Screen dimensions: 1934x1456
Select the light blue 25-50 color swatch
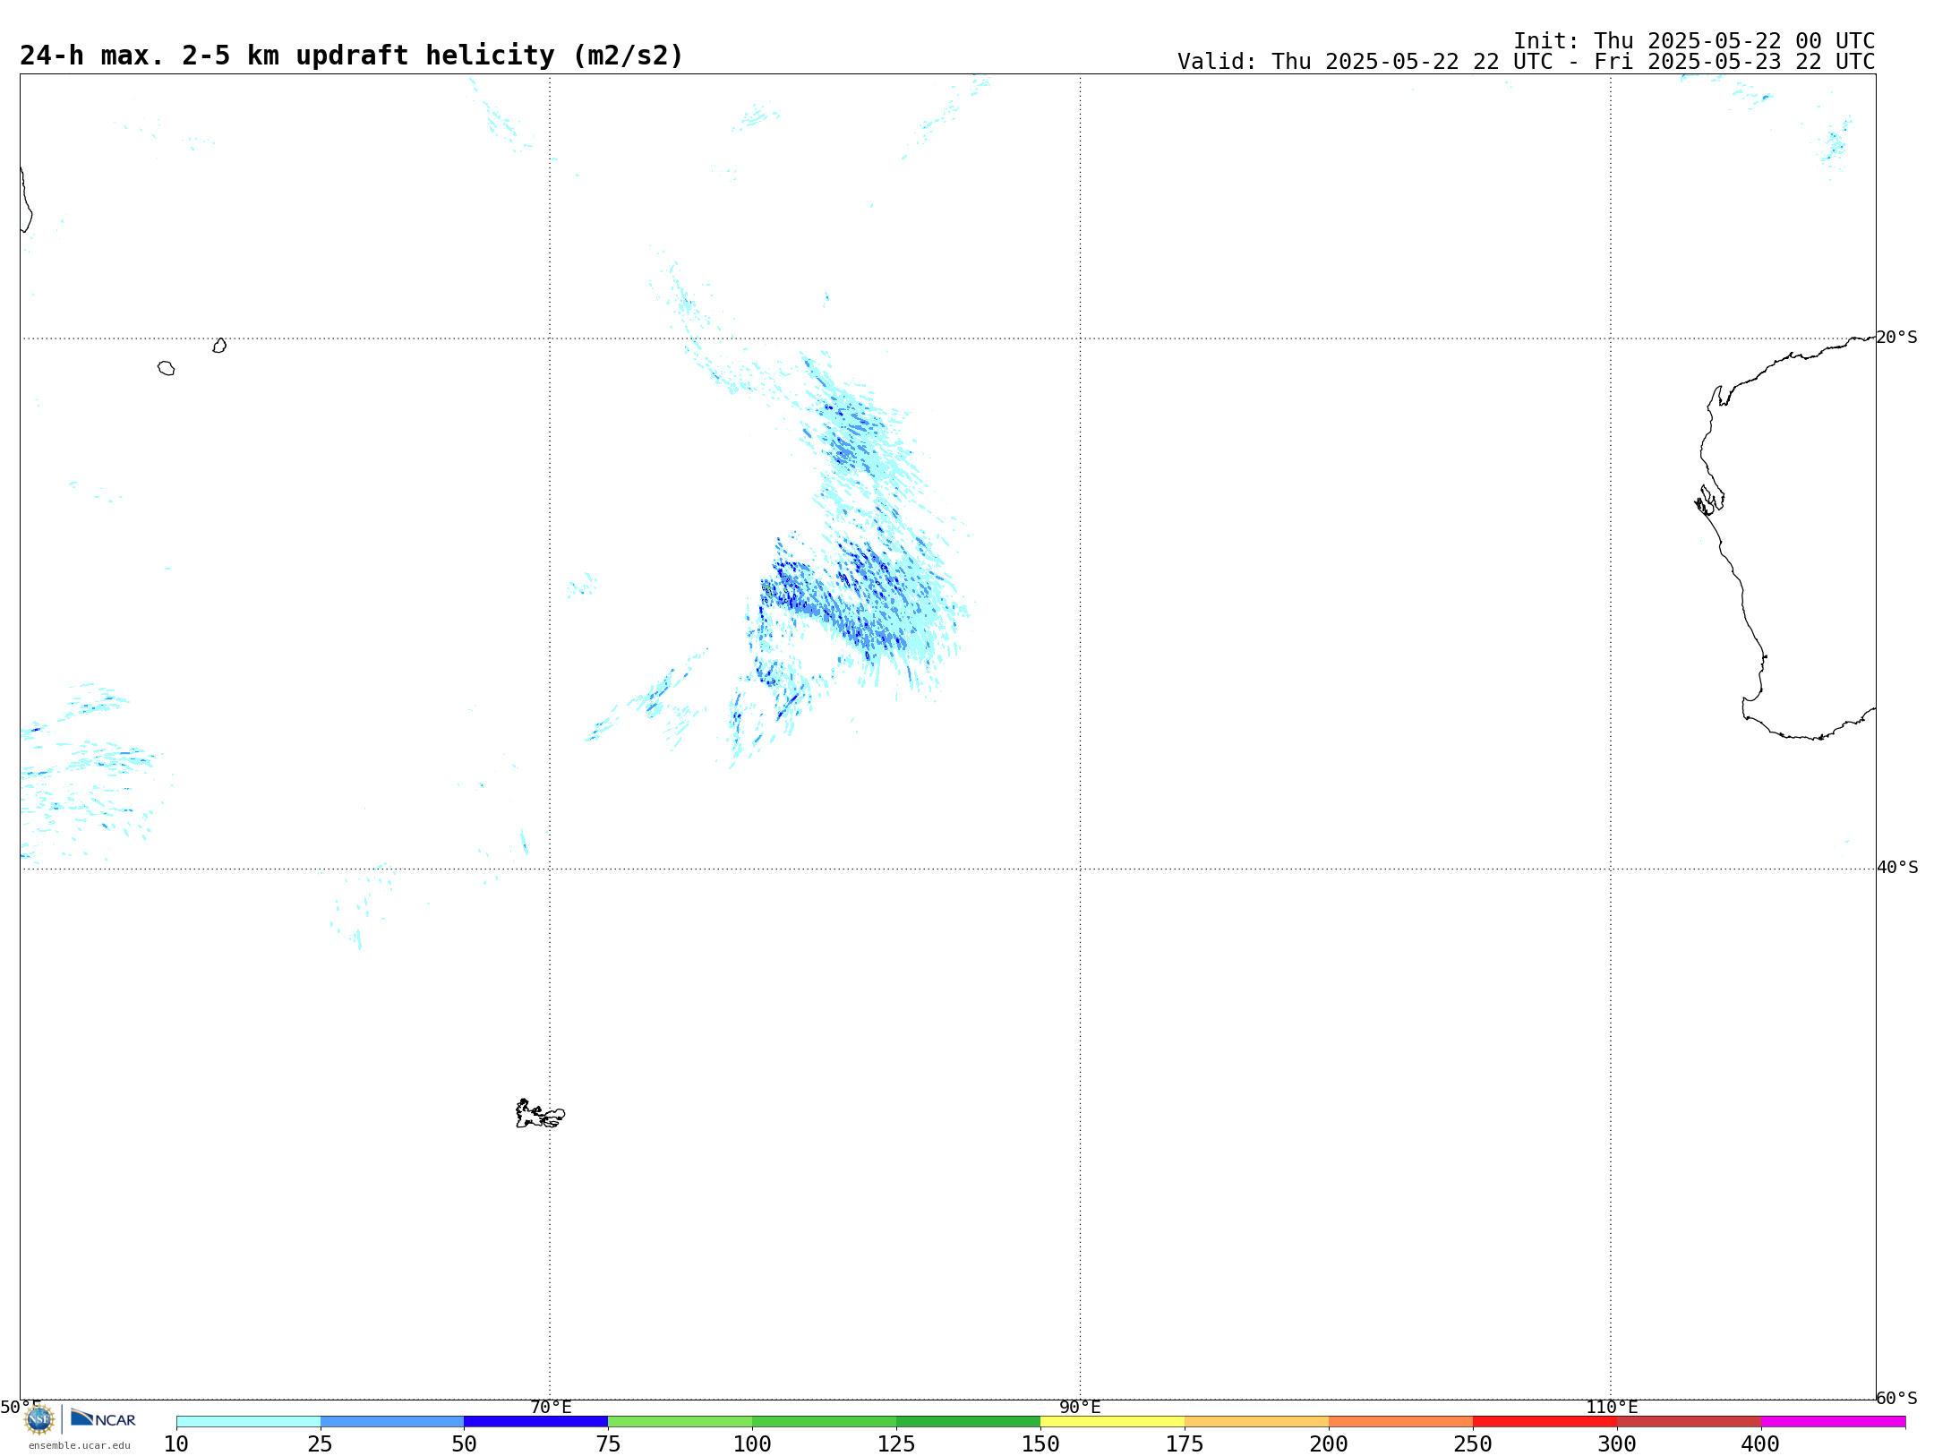tap(392, 1422)
